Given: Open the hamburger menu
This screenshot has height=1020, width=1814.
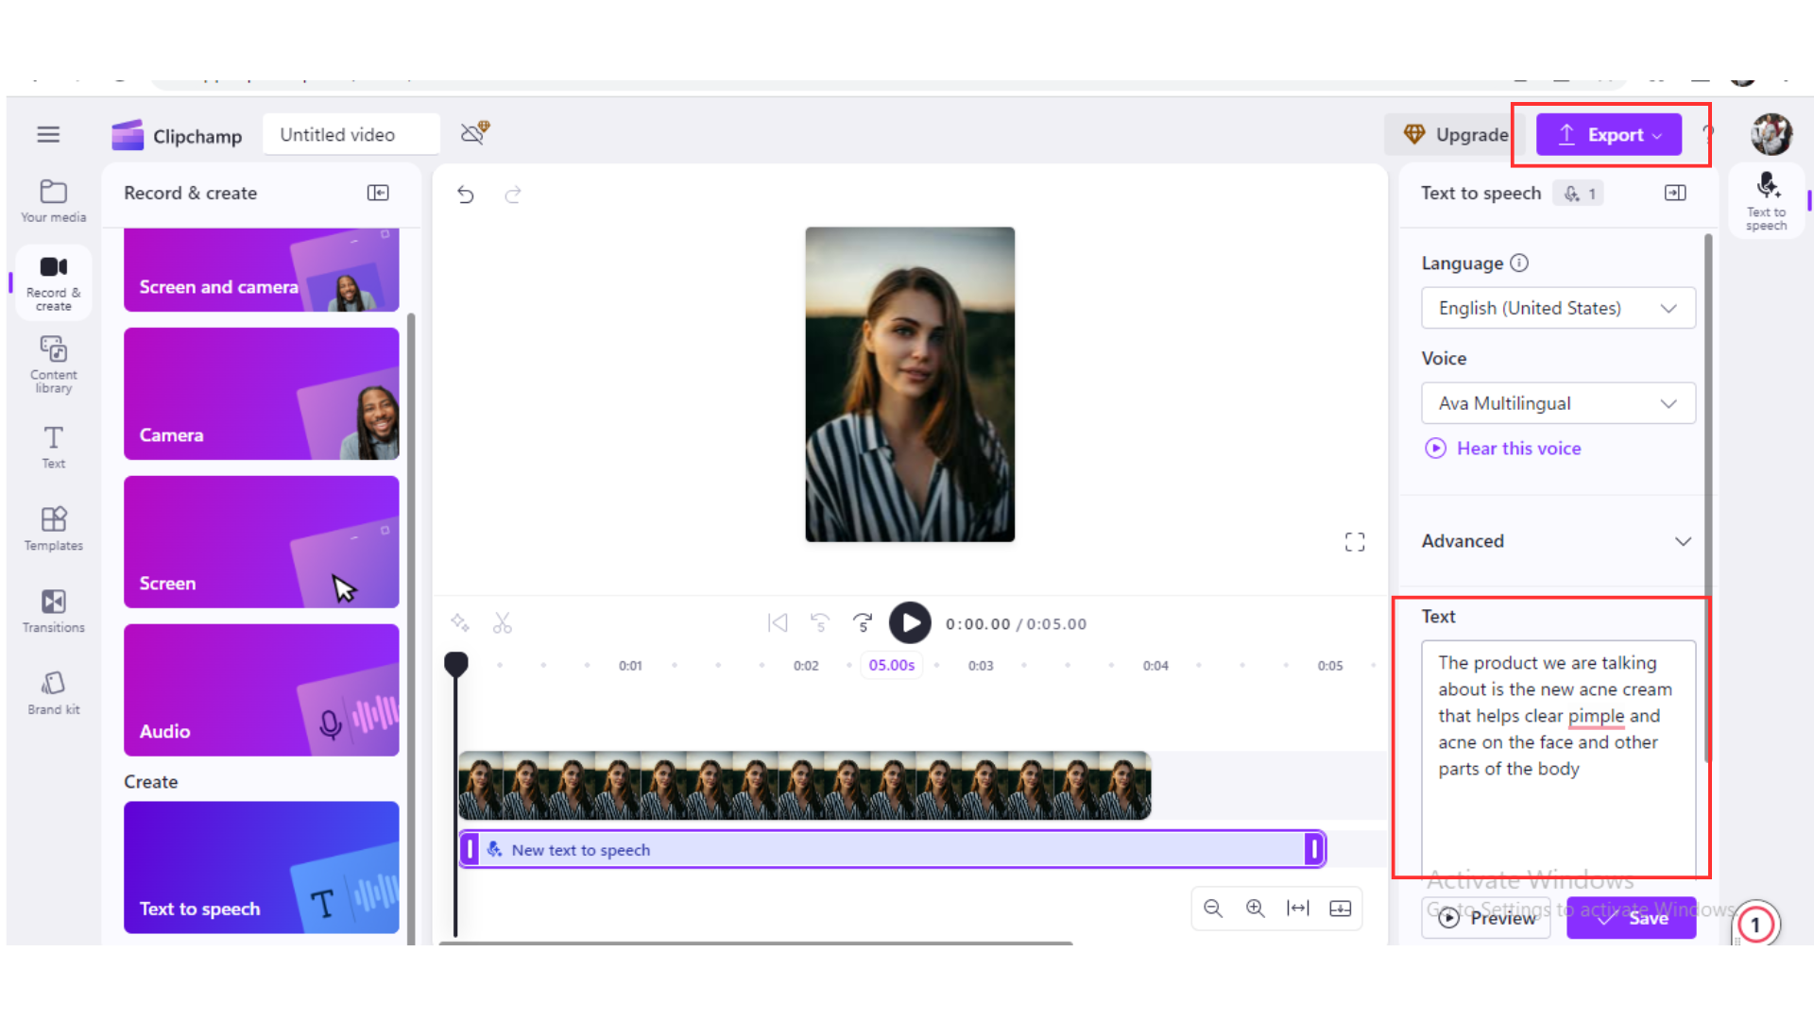Looking at the screenshot, I should tap(48, 134).
